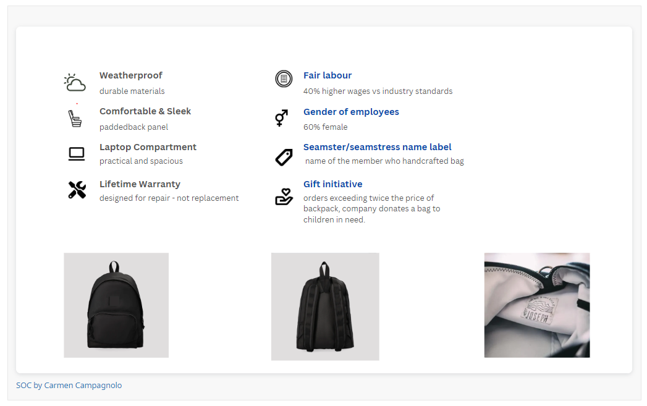647x406 pixels.
Task: Click the laptop compartment icon
Action: tap(77, 154)
